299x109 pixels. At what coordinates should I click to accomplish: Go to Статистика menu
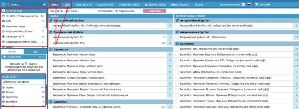[105, 5]
